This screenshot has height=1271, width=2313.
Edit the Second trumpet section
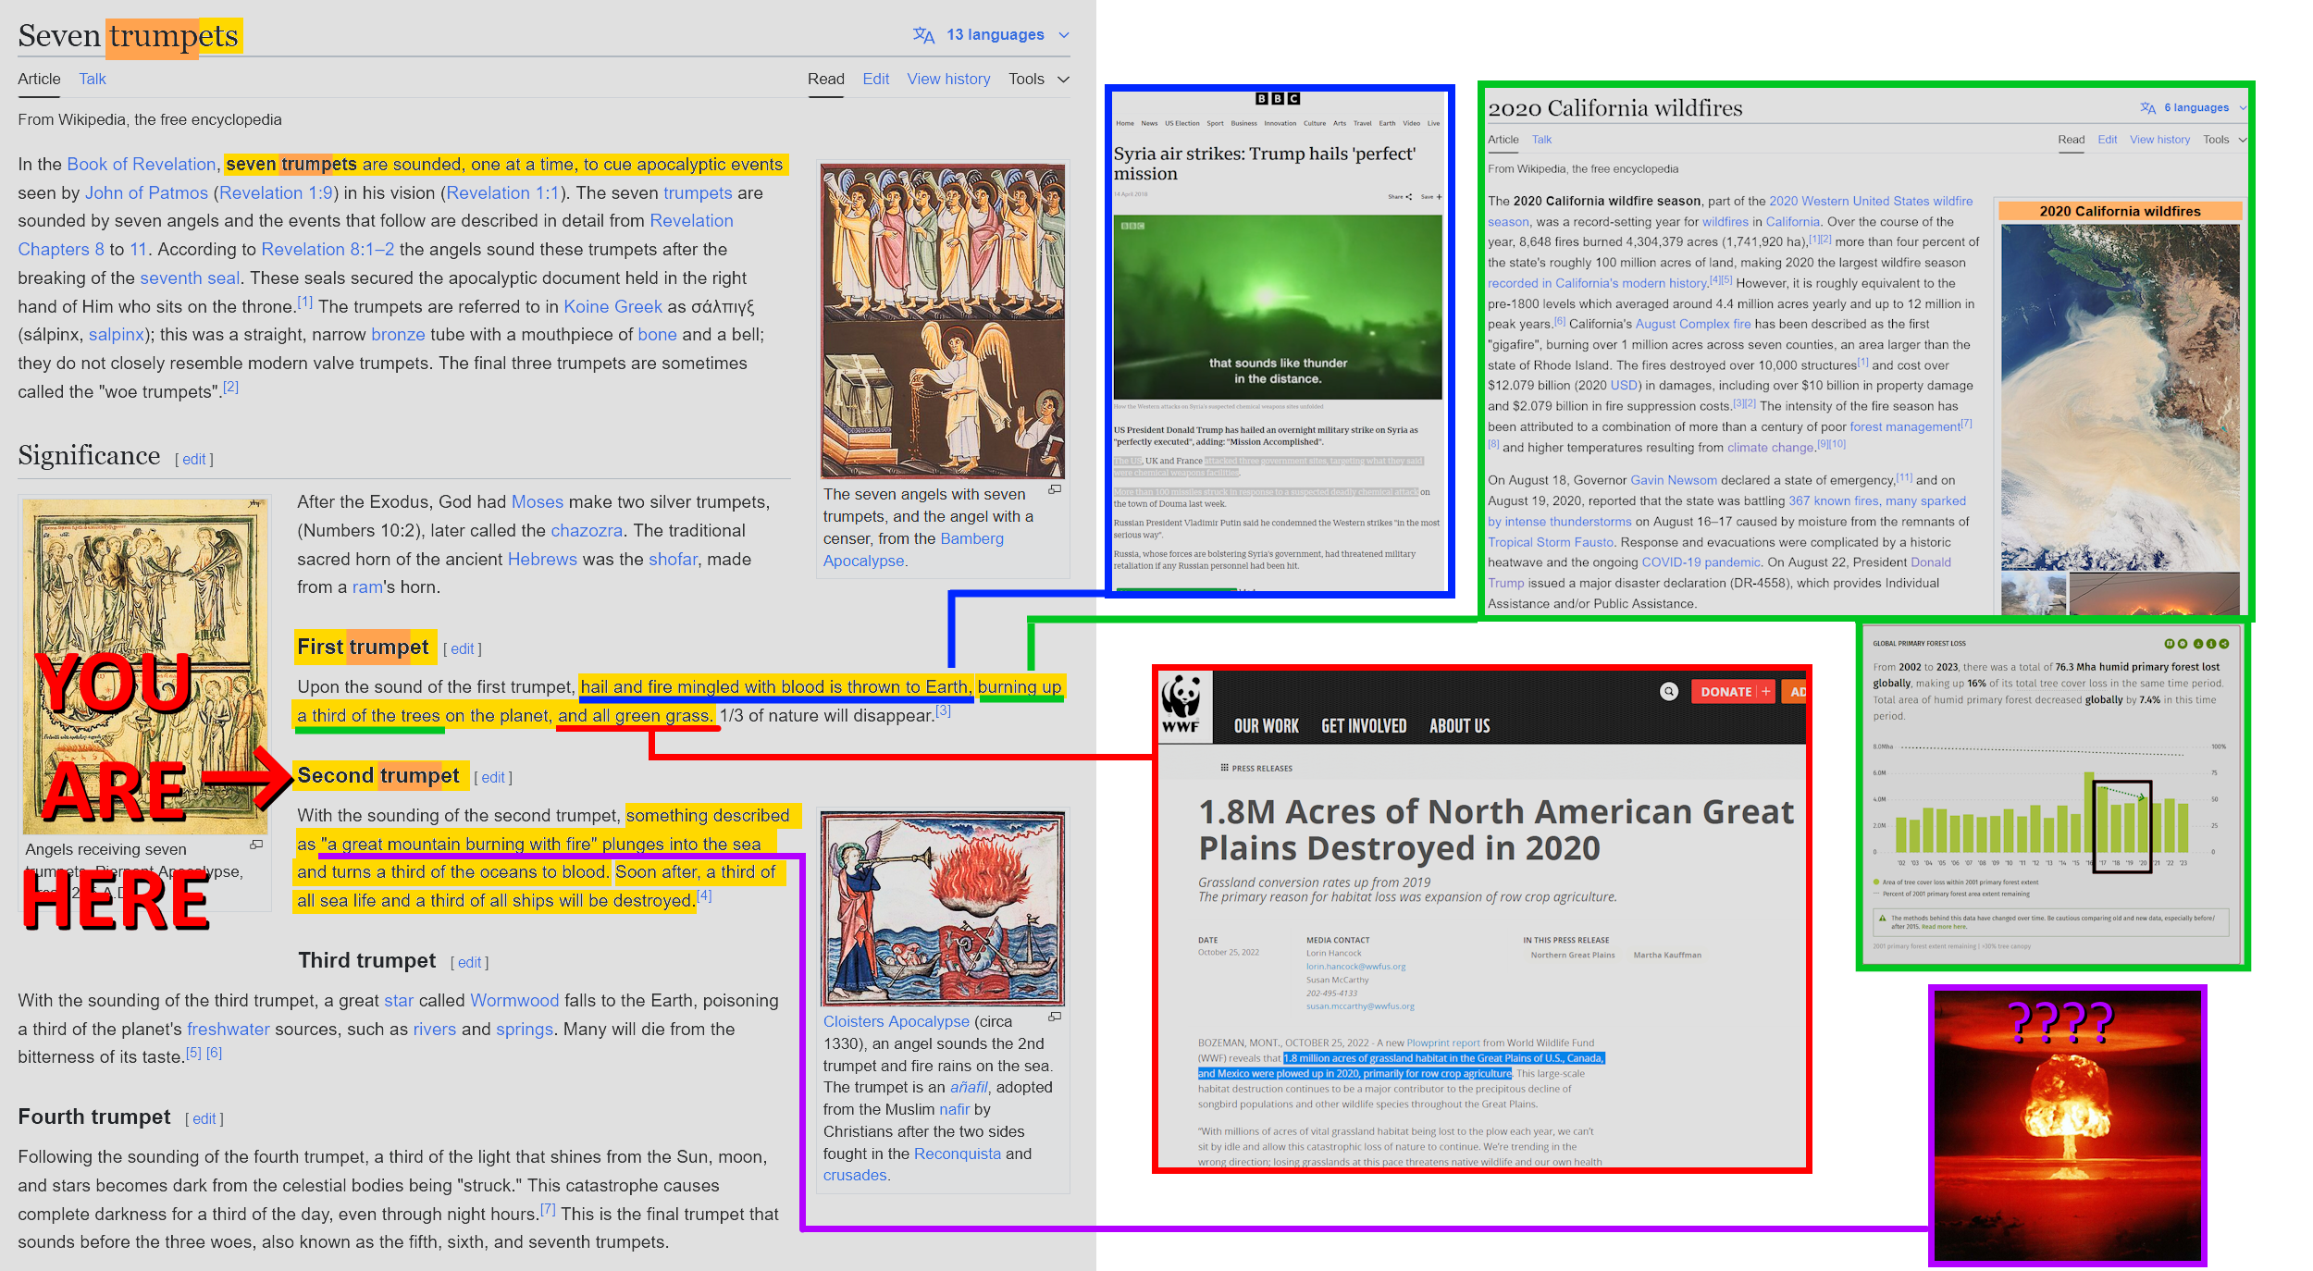[493, 778]
